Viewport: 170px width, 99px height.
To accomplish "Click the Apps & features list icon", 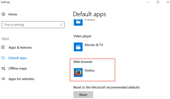I will click(3, 47).
